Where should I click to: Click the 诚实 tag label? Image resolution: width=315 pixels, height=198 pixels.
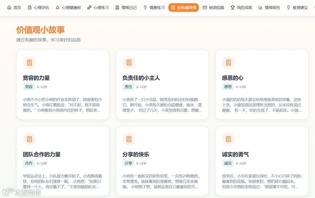[x=228, y=163]
